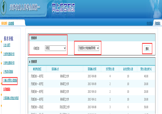Select first row 新华职工大学 2017-09-08
The image size is (162, 114).
click(x=92, y=76)
